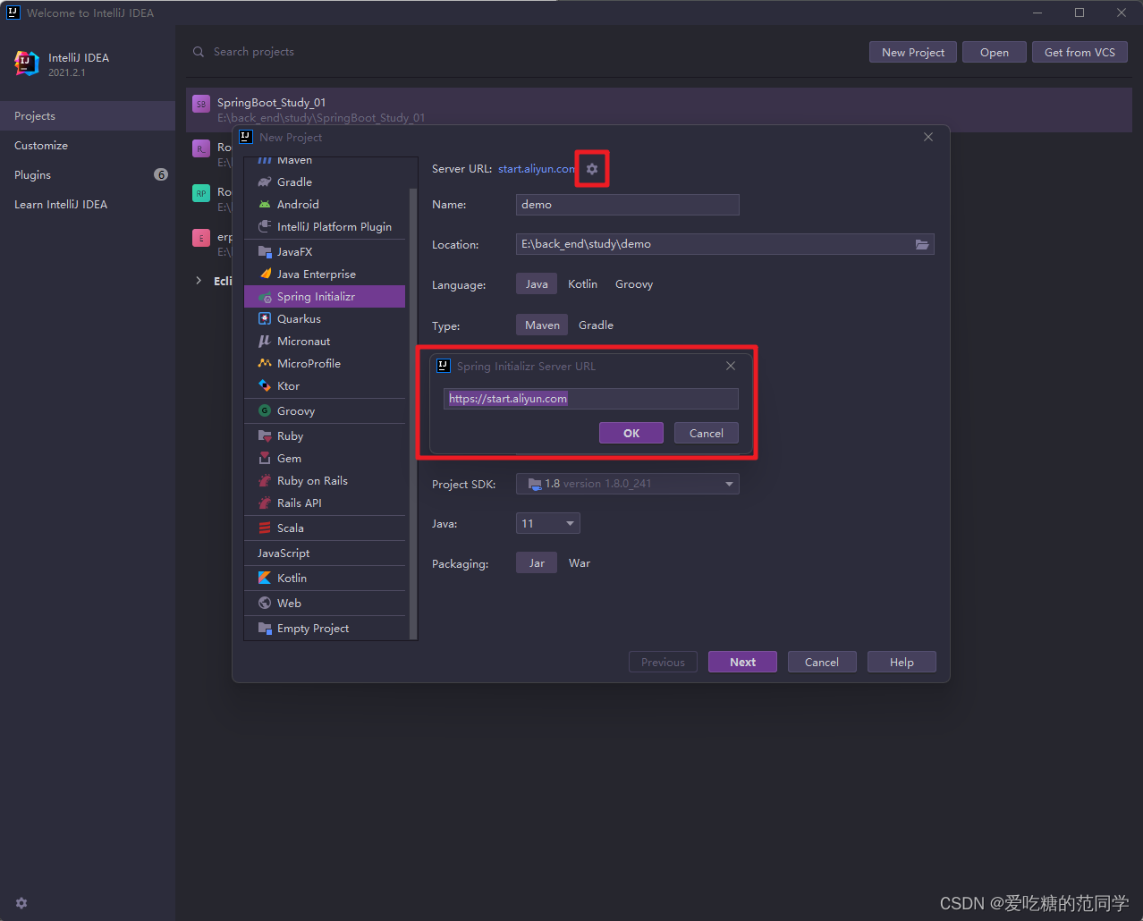Choose Groovy as the language option
The image size is (1143, 921).
point(634,284)
